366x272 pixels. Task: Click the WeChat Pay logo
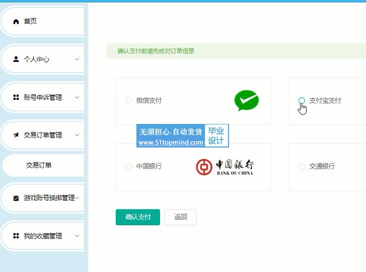(247, 100)
